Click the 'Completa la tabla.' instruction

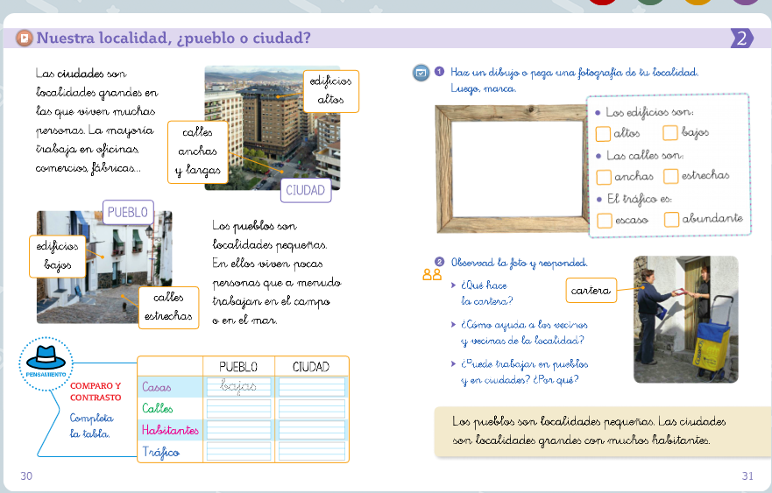pos(92,426)
